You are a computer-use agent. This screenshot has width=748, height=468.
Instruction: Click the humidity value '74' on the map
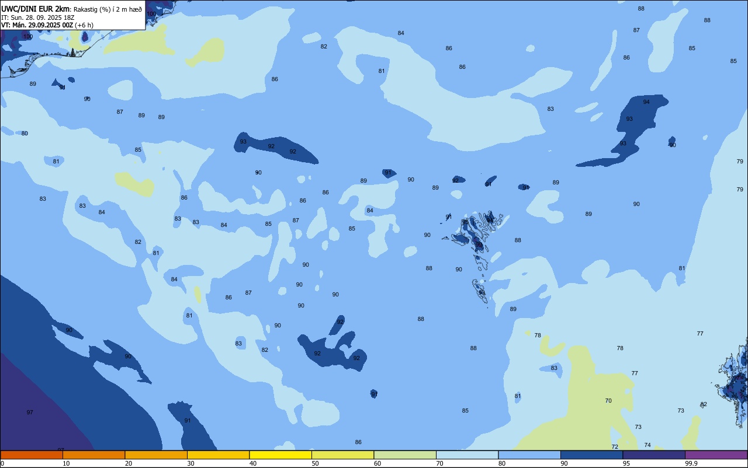pyautogui.click(x=647, y=445)
